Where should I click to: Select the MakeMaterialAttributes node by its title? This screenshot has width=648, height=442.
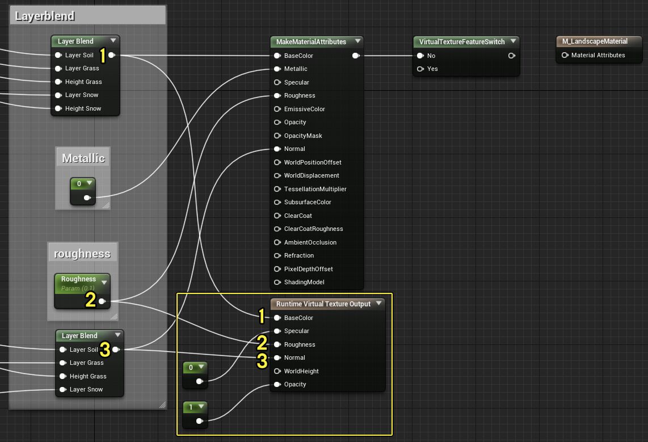pyautogui.click(x=311, y=41)
